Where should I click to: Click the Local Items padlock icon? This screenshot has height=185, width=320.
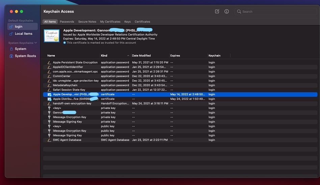[x=11, y=34]
